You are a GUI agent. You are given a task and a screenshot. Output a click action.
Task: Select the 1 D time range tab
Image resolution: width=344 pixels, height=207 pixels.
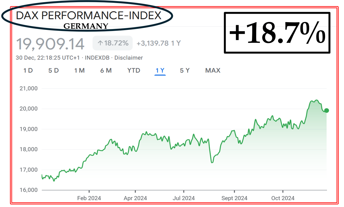tap(28, 70)
